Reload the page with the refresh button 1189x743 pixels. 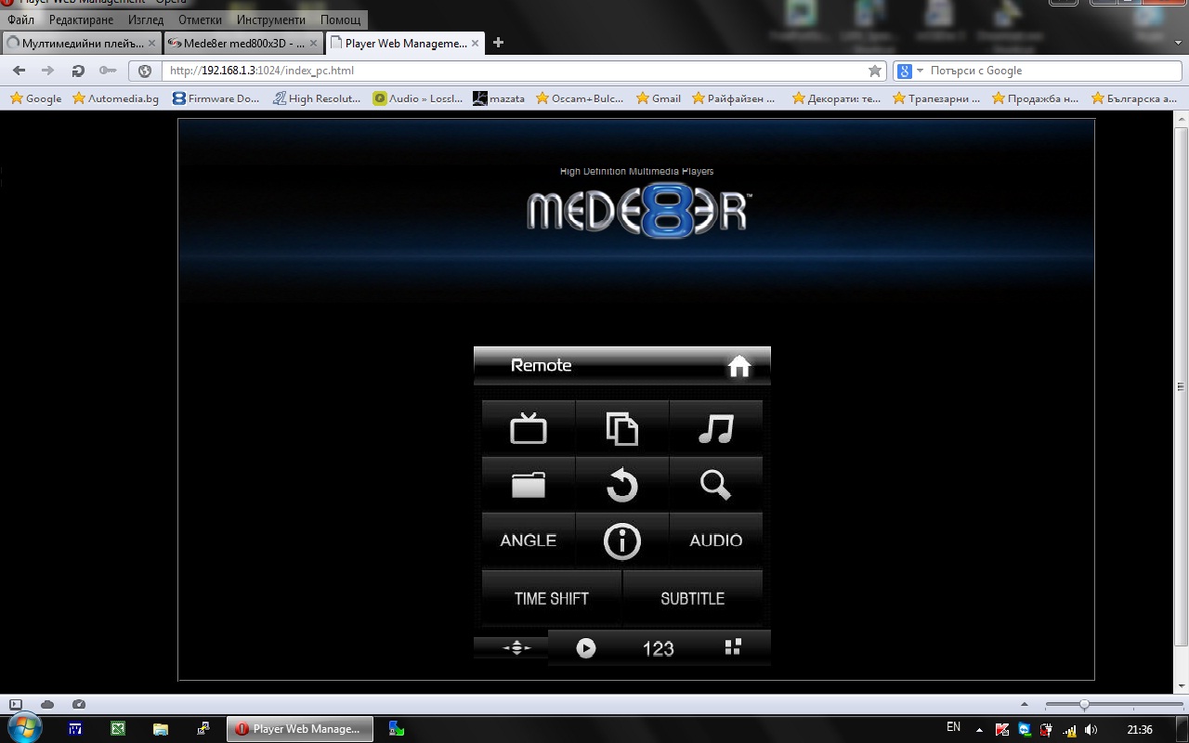tap(78, 71)
